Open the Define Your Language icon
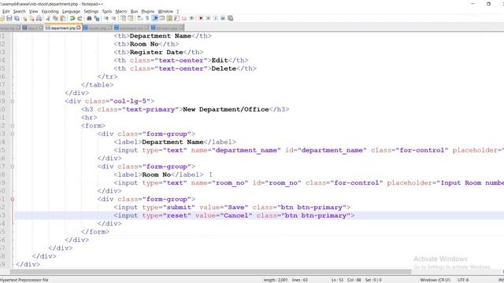Image resolution: width=504 pixels, height=283 pixels. coord(162,18)
